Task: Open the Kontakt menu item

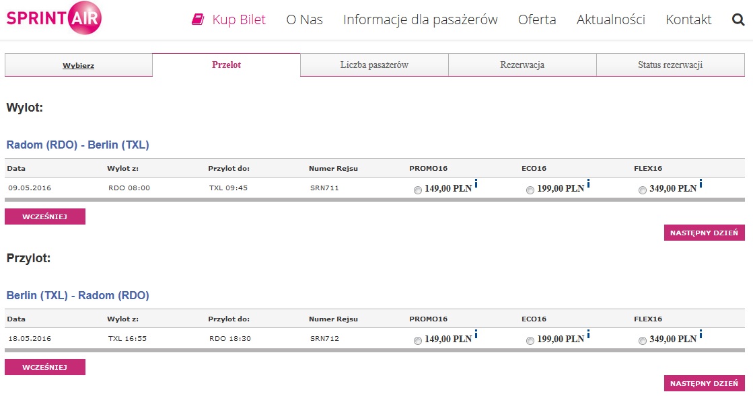Action: pos(688,19)
